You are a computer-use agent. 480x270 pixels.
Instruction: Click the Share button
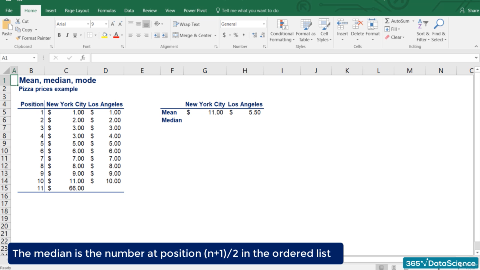pyautogui.click(x=469, y=10)
